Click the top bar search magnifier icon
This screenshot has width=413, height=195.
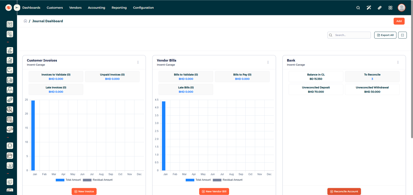click(358, 8)
